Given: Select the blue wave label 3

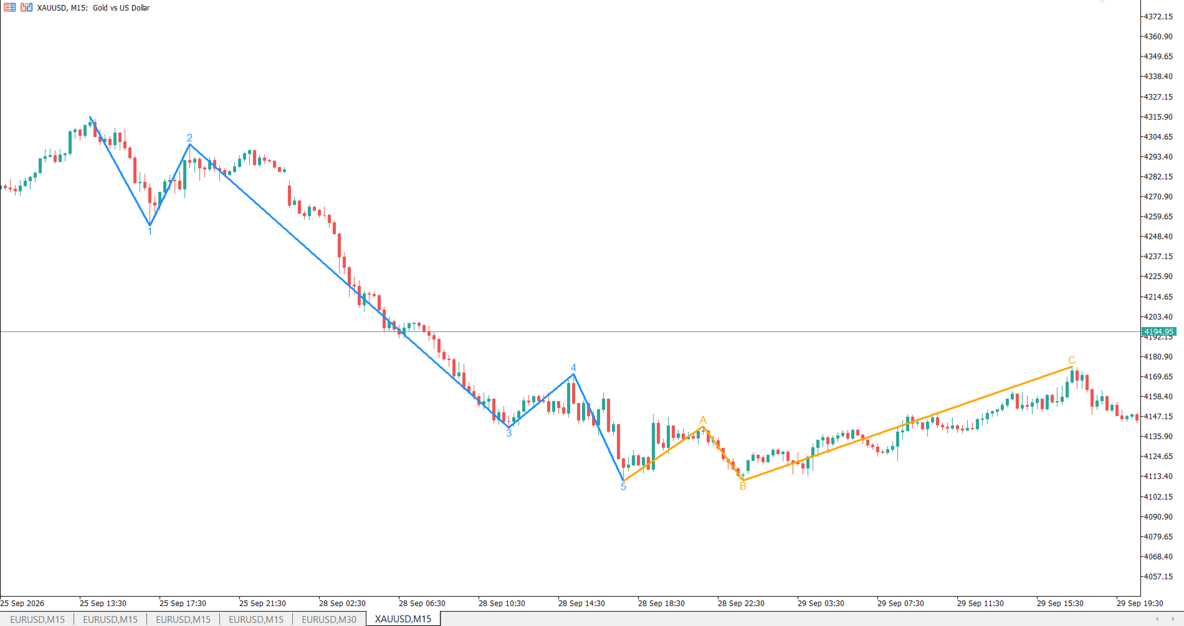Looking at the screenshot, I should coord(508,433).
